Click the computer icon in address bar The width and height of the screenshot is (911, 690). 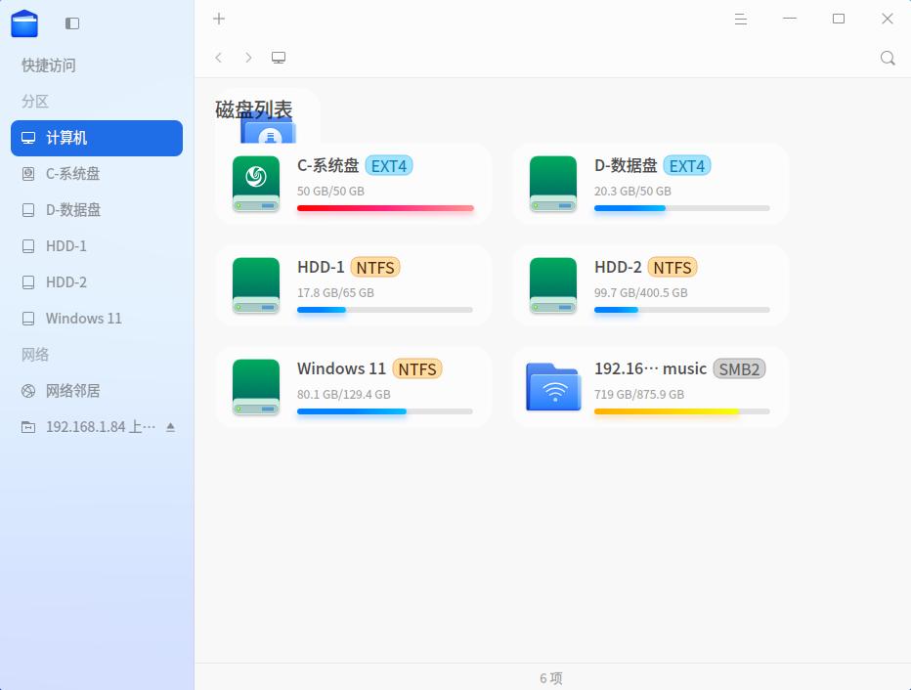279,58
